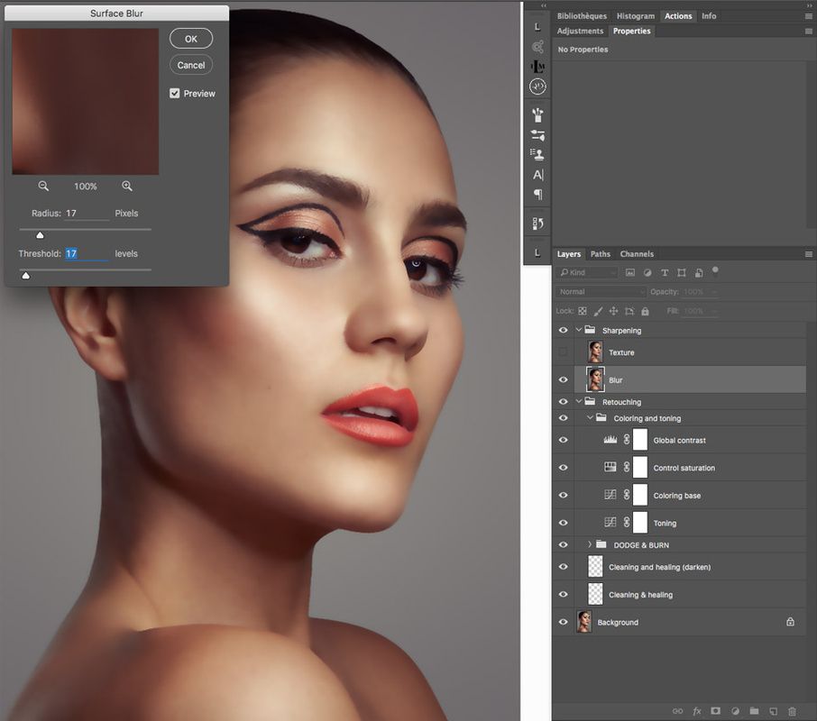Open the Histogram tab
Viewport: 817px width, 721px height.
(x=636, y=16)
